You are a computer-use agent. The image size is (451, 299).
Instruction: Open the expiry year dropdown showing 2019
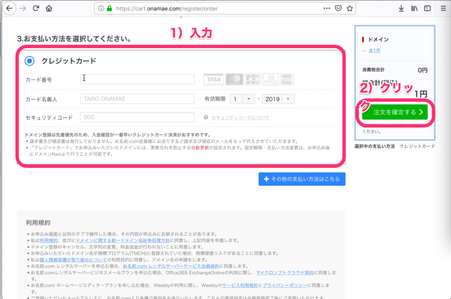pos(278,99)
